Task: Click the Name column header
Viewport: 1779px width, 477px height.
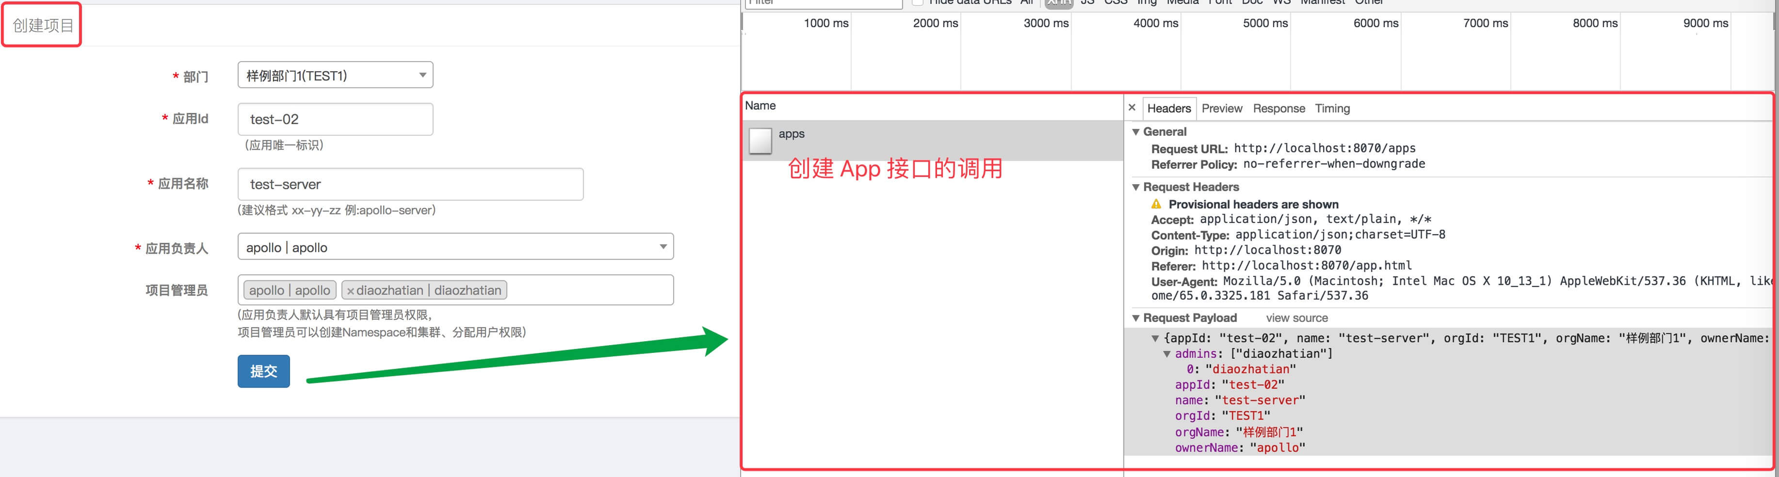Action: 760,106
